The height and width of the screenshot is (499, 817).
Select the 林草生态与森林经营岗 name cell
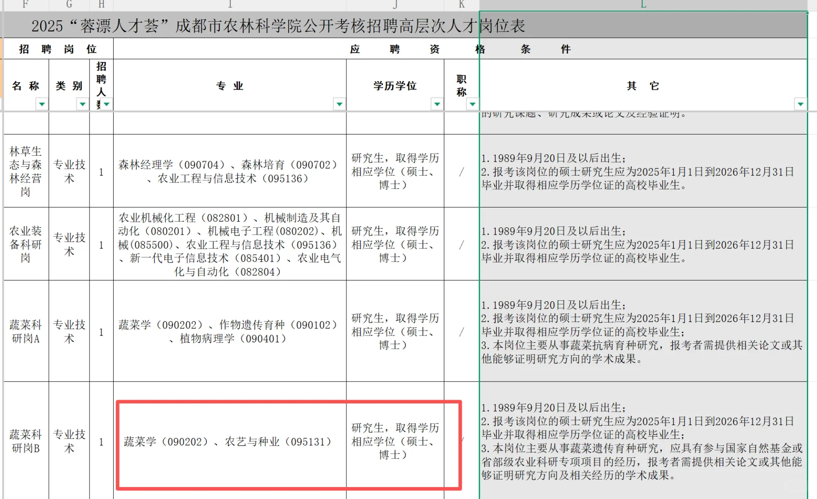[26, 171]
